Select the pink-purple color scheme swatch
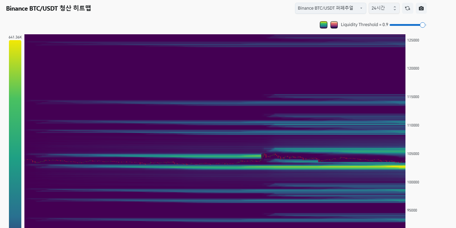456x228 pixels. click(x=334, y=25)
